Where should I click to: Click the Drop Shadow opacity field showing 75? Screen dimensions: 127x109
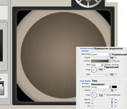(x=112, y=90)
